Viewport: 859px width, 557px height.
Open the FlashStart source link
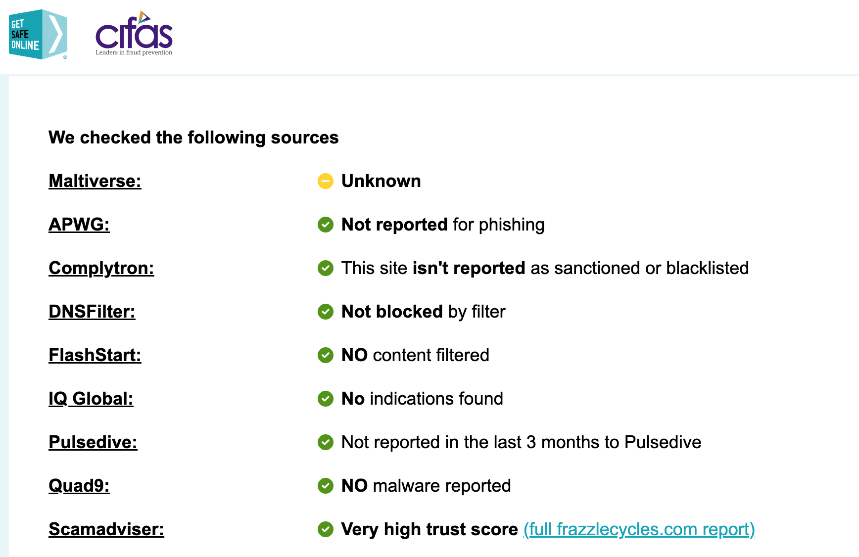[x=95, y=355]
